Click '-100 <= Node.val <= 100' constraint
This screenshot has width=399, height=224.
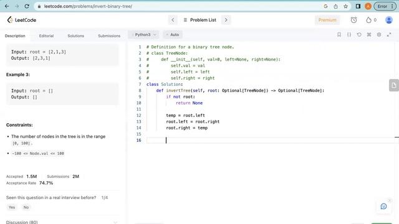38,154
